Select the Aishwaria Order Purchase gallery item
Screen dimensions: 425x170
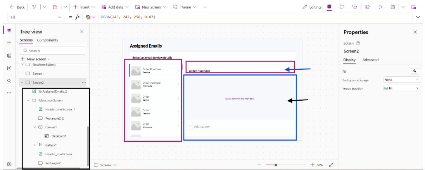point(155,84)
